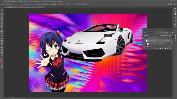Viewport: 177px width, 99px height.
Task: Open the Layers panel flyout menu
Action: (x=172, y=30)
